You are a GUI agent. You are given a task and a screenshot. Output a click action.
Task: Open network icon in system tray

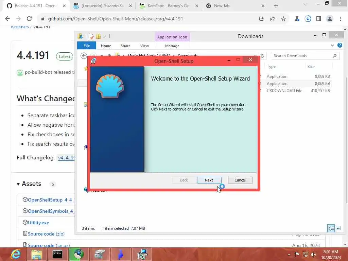point(306,254)
